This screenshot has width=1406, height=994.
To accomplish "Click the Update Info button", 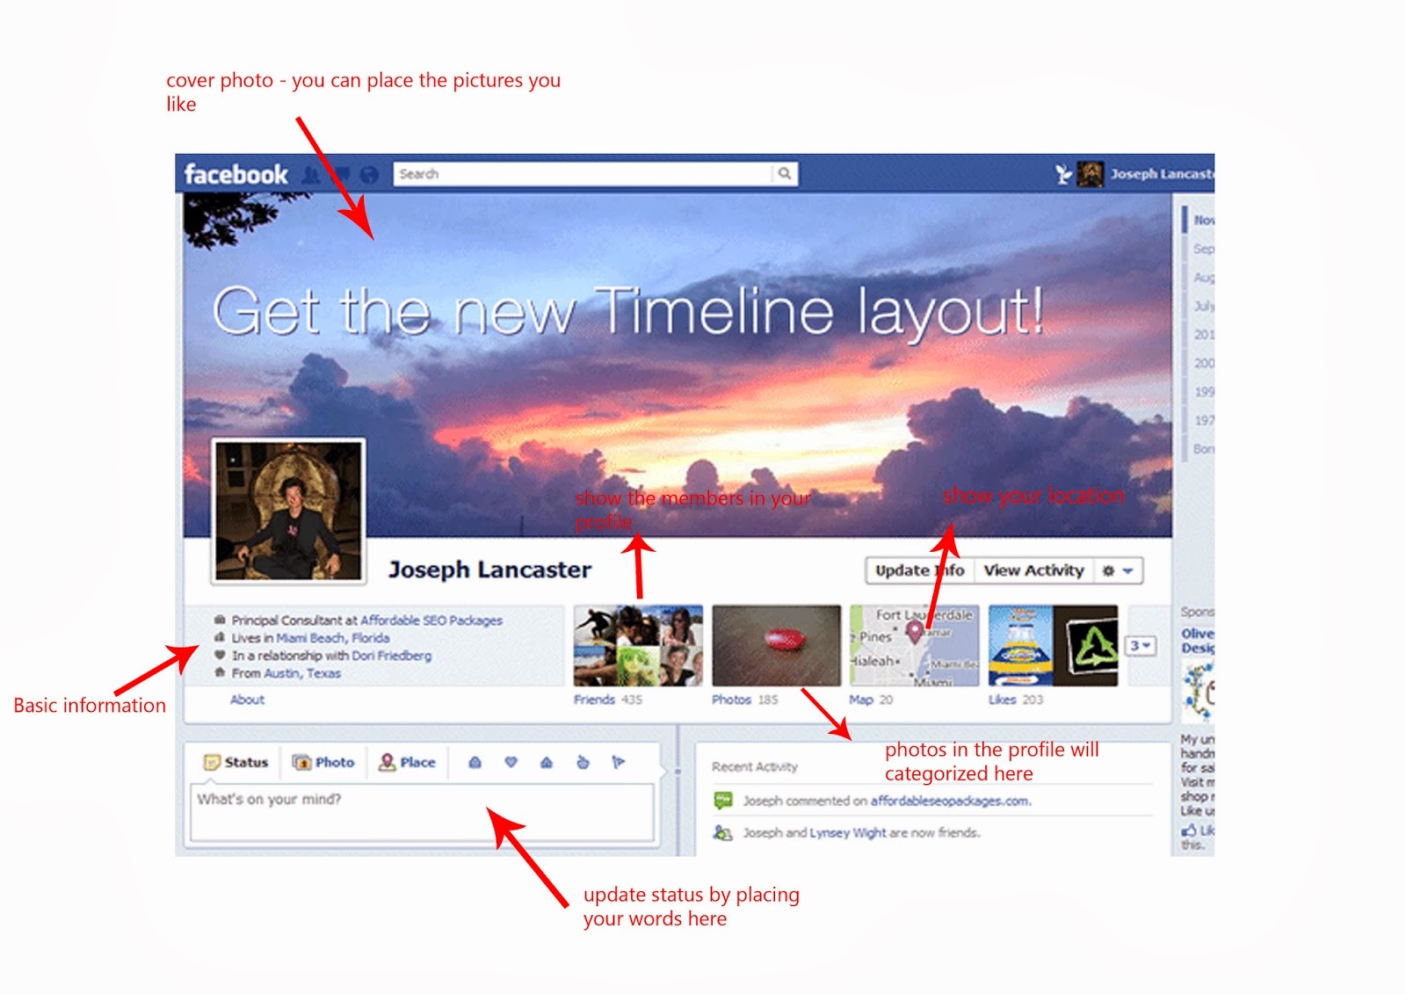I will (x=919, y=570).
